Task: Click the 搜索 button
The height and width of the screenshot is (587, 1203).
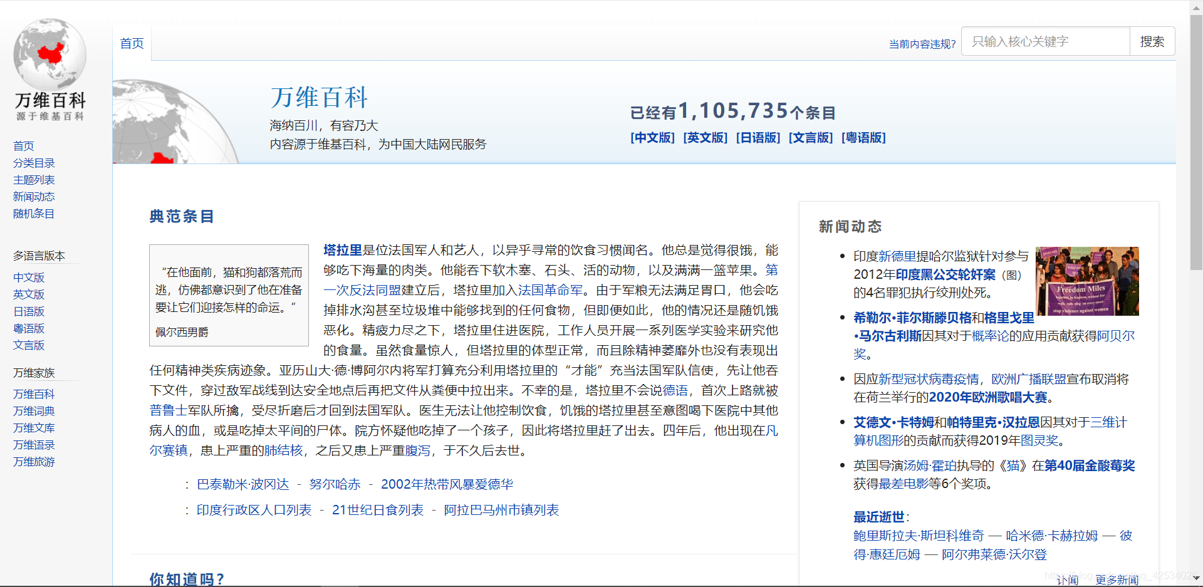Action: (x=1152, y=41)
